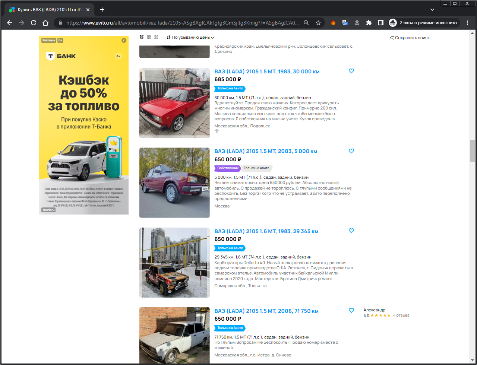
Task: Click 'Только на Авито' badge on 685 000 ₽ listing
Action: click(x=230, y=88)
